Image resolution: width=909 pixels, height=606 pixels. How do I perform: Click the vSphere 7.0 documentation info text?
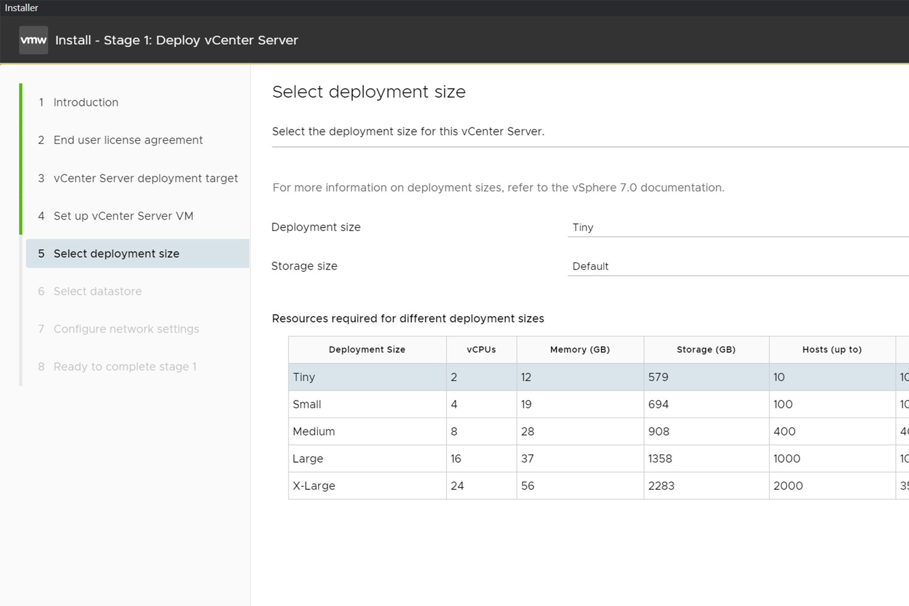[498, 187]
